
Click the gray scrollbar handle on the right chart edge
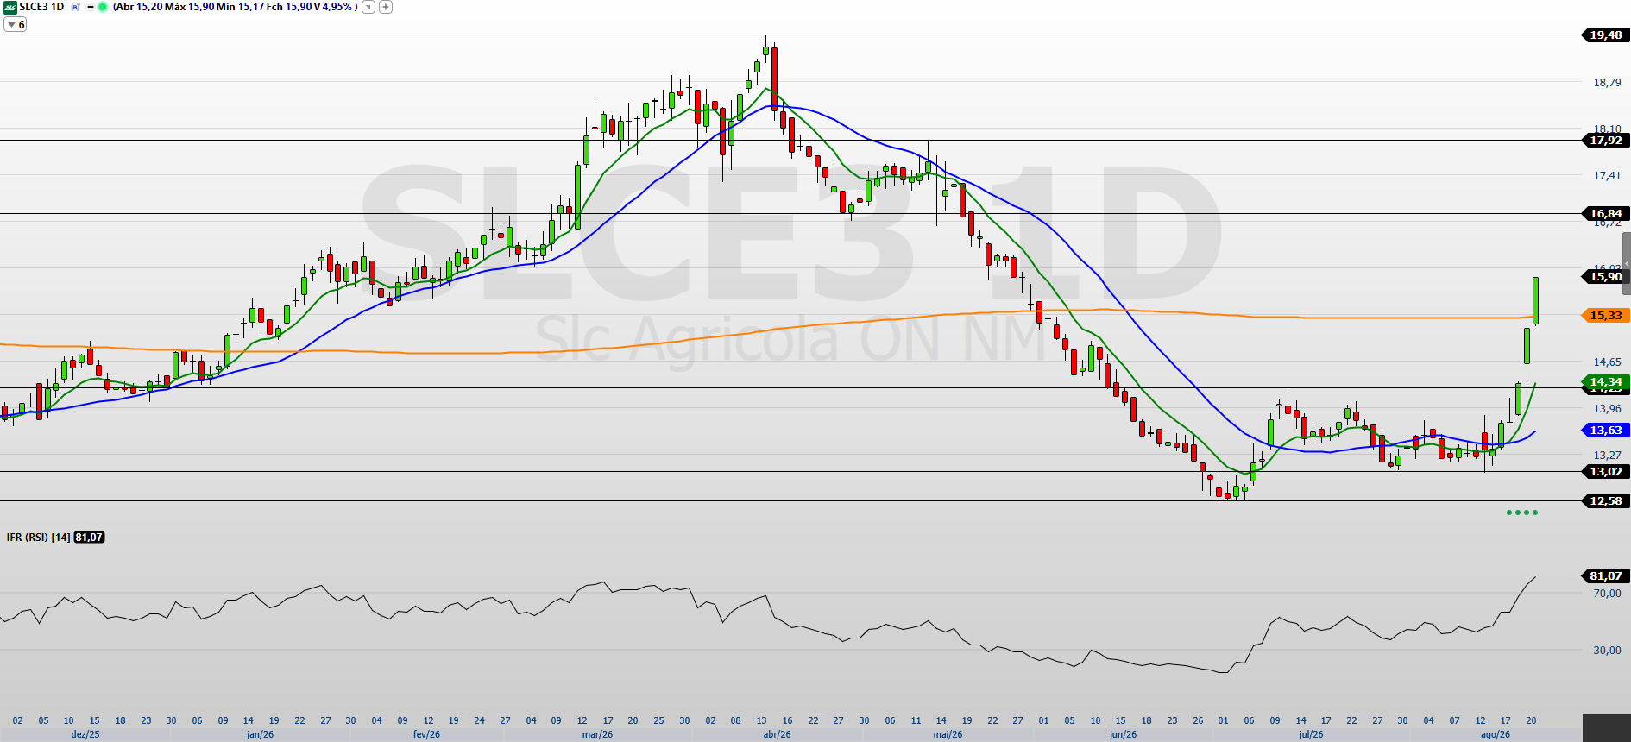pyautogui.click(x=1627, y=265)
